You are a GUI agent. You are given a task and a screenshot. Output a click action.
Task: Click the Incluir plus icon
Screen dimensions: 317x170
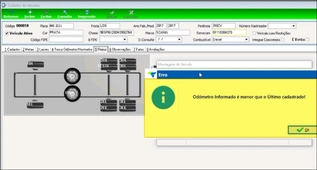30,12
